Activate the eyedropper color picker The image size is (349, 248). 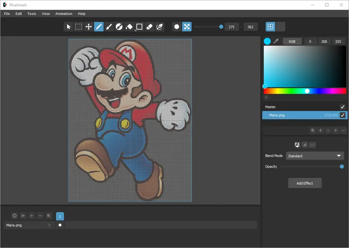tap(276, 41)
